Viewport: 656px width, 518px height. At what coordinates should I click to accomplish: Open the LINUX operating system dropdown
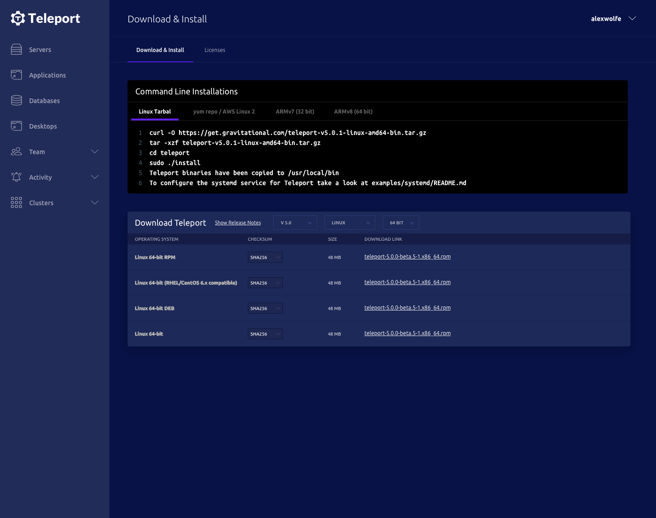[349, 223]
